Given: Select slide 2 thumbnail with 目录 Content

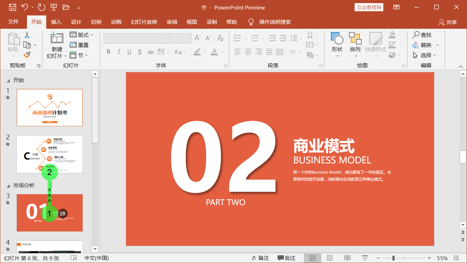Looking at the screenshot, I should [x=50, y=154].
